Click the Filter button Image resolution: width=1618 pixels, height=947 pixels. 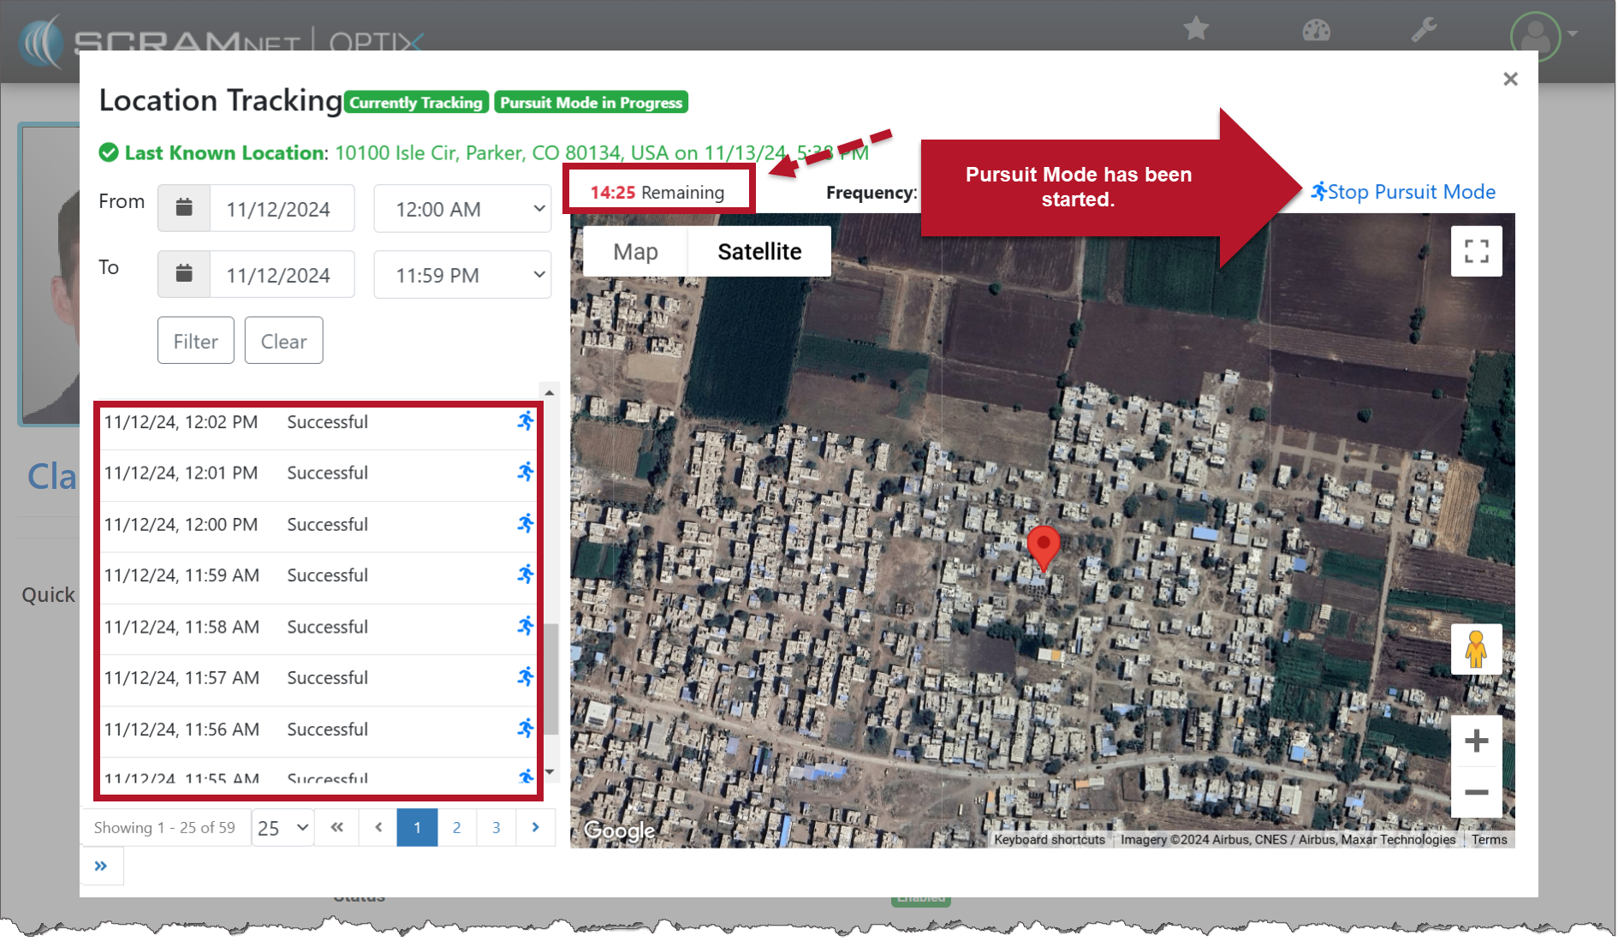pyautogui.click(x=195, y=341)
